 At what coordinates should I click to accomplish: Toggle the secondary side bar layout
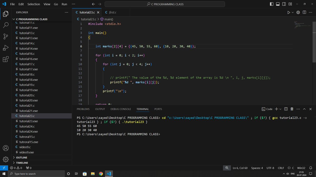tap(284, 4)
